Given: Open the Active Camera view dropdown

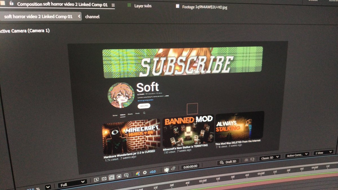Looking at the screenshot, I should pyautogui.click(x=297, y=155).
